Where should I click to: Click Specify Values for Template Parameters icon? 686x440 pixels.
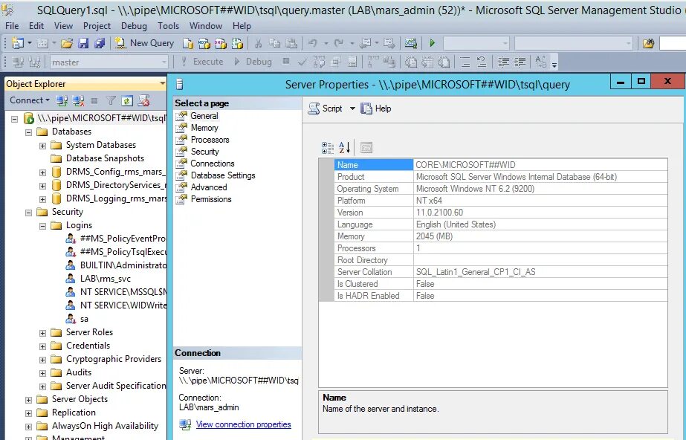tap(540, 62)
